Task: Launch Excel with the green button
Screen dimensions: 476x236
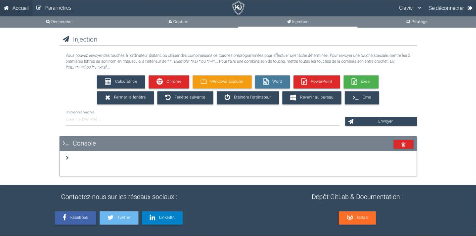Action: [361, 82]
